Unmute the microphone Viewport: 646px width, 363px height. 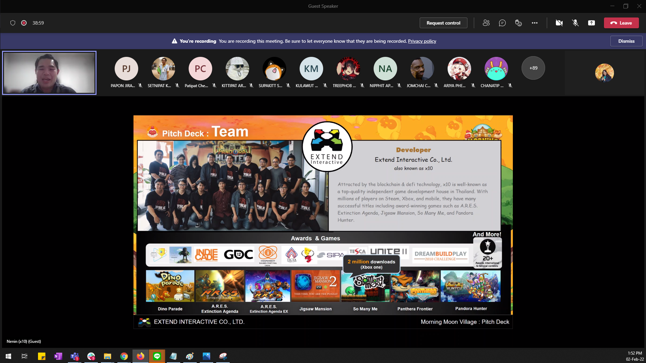pos(575,23)
